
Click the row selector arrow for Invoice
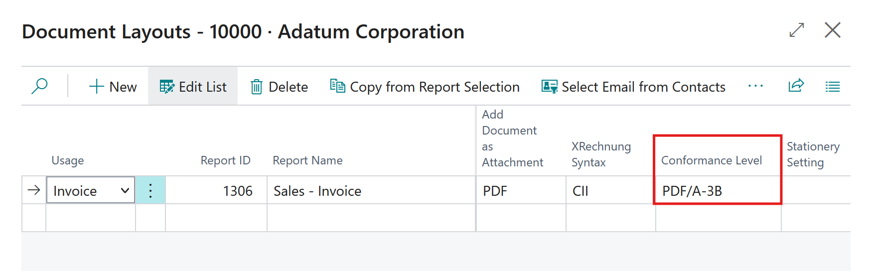click(34, 190)
